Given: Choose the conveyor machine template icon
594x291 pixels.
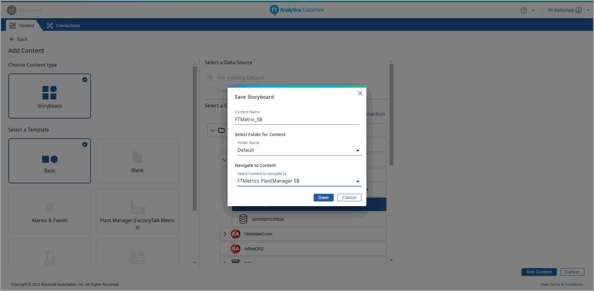Looking at the screenshot, I should tap(137, 257).
